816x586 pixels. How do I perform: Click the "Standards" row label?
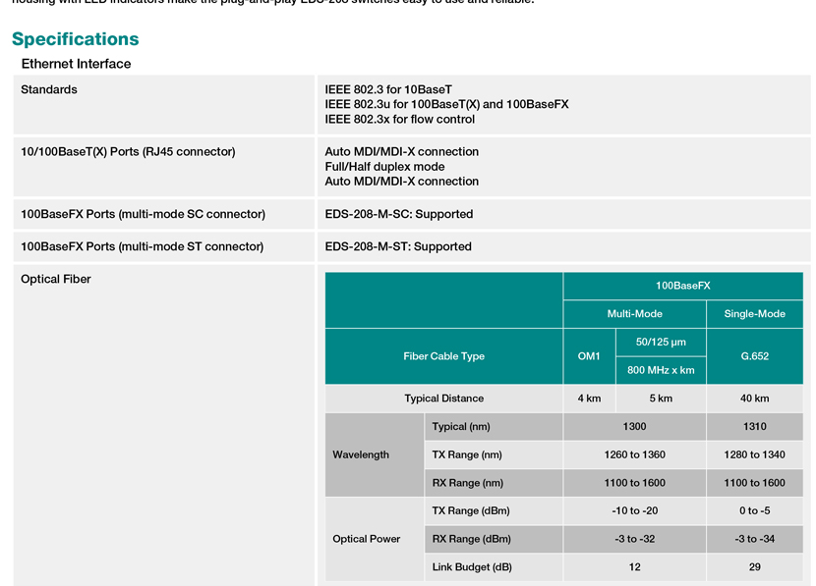click(x=49, y=89)
